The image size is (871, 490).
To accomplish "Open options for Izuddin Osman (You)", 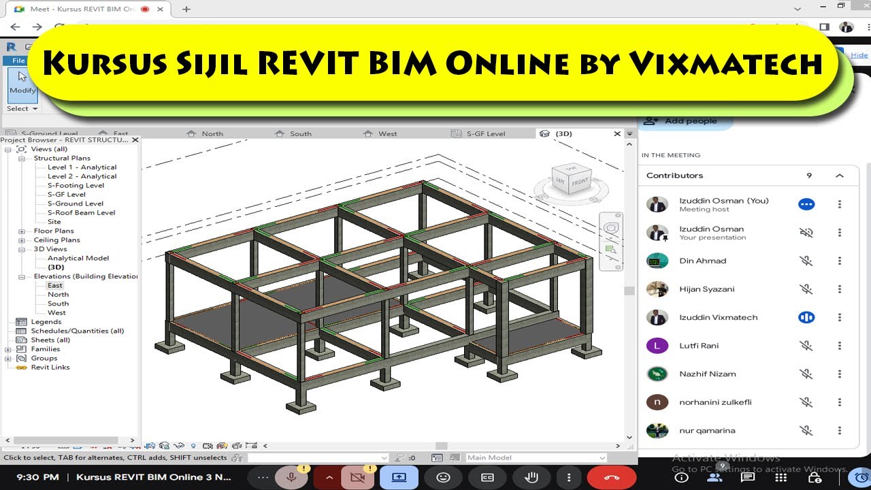I will click(x=840, y=204).
